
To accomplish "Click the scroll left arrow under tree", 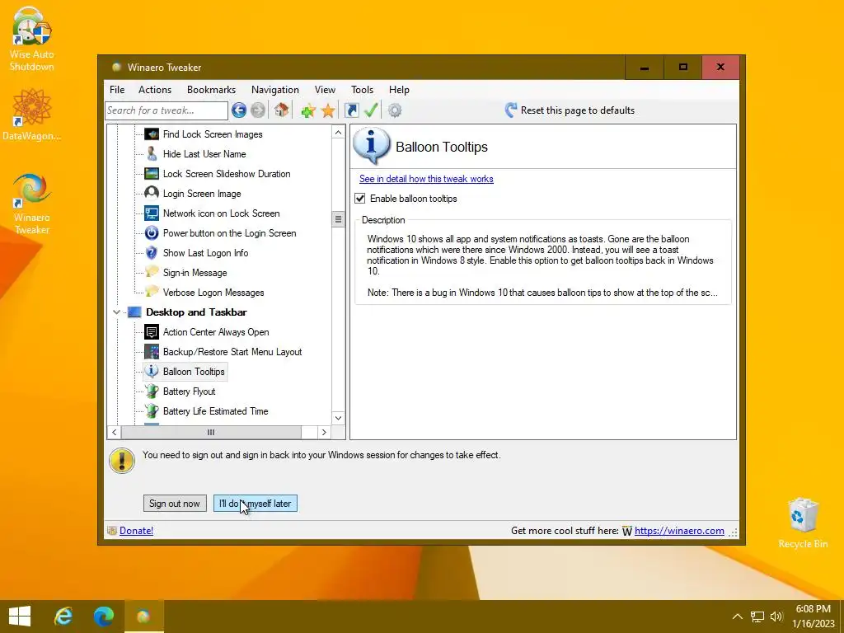I will pyautogui.click(x=114, y=432).
